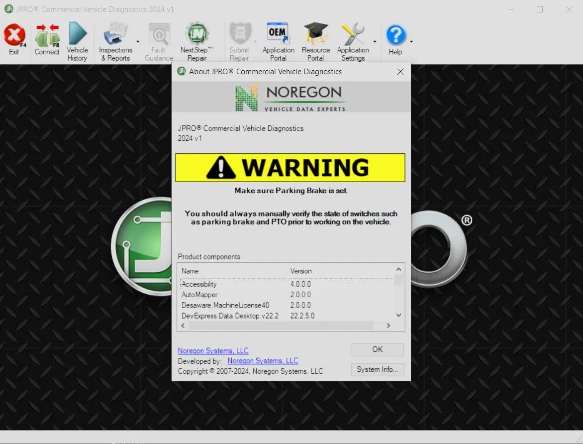Open Application Settings
Image resolution: width=583 pixels, height=444 pixels.
click(353, 40)
